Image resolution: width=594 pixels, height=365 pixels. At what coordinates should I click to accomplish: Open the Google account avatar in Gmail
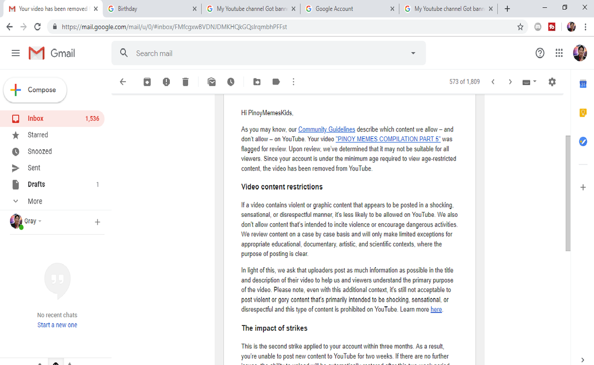click(580, 53)
